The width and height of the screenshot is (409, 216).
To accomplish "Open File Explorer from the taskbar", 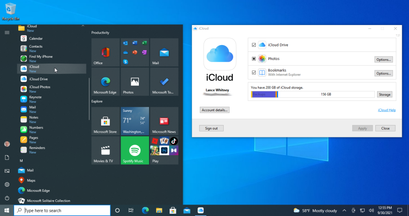I will [159, 210].
